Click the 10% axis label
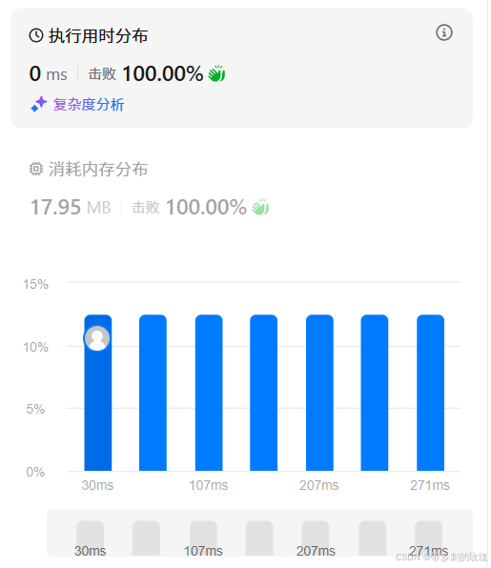 coord(35,347)
